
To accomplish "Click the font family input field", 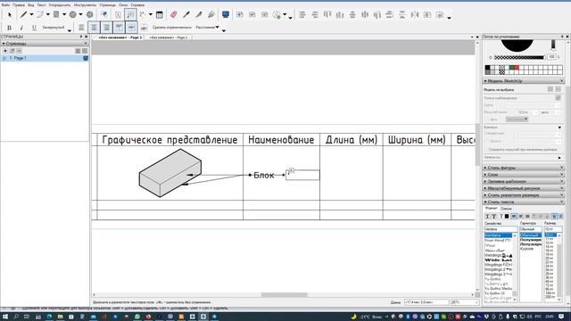I will (501, 229).
